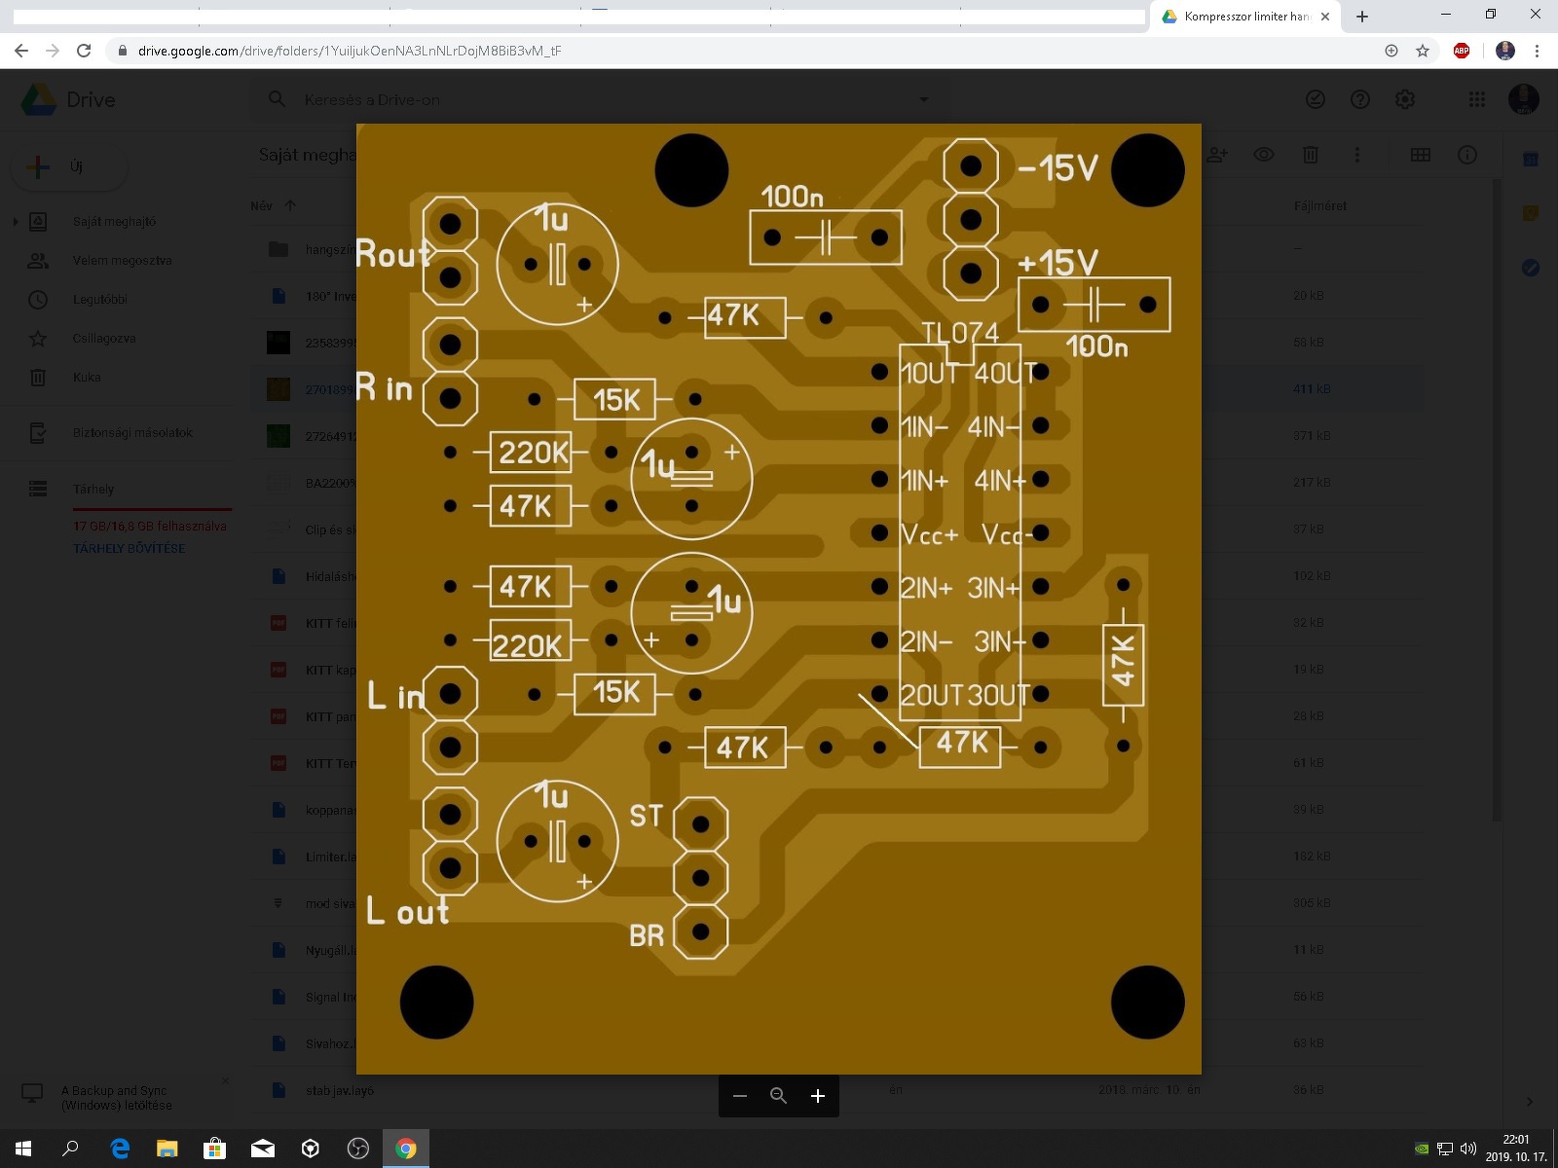Open a new browser tab
The image size is (1558, 1168).
pyautogui.click(x=1362, y=17)
